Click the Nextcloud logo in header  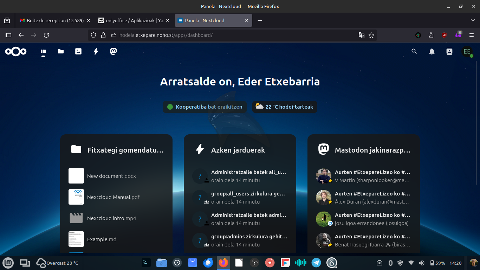click(16, 52)
